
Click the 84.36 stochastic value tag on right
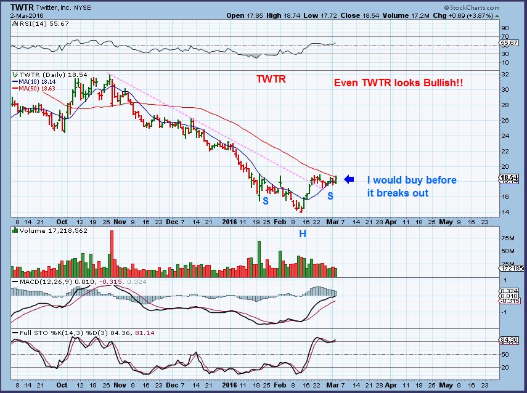click(x=509, y=340)
